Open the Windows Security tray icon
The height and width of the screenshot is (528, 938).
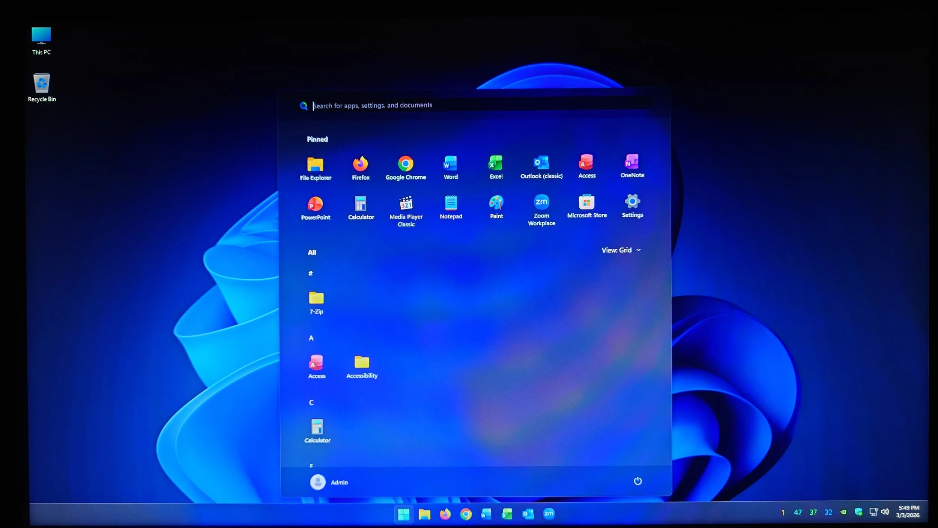[x=858, y=512]
